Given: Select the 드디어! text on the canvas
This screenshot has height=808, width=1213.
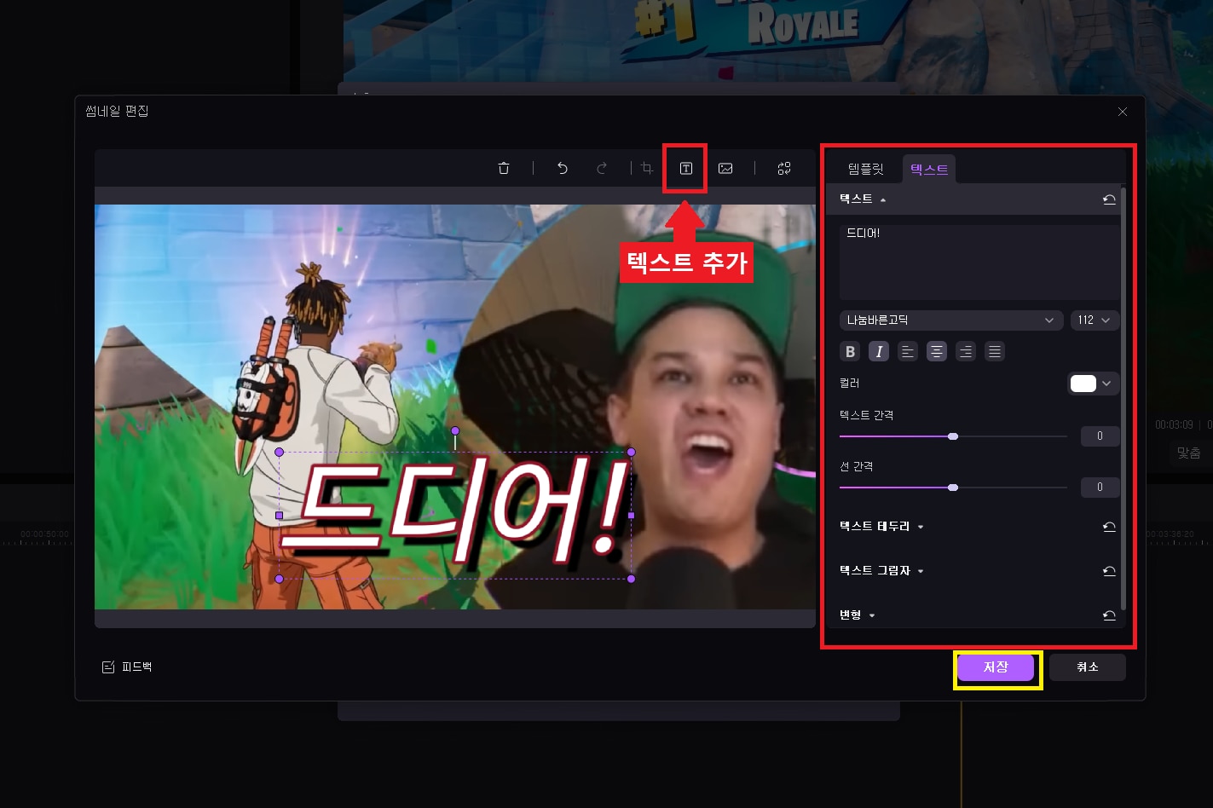Looking at the screenshot, I should coord(456,516).
